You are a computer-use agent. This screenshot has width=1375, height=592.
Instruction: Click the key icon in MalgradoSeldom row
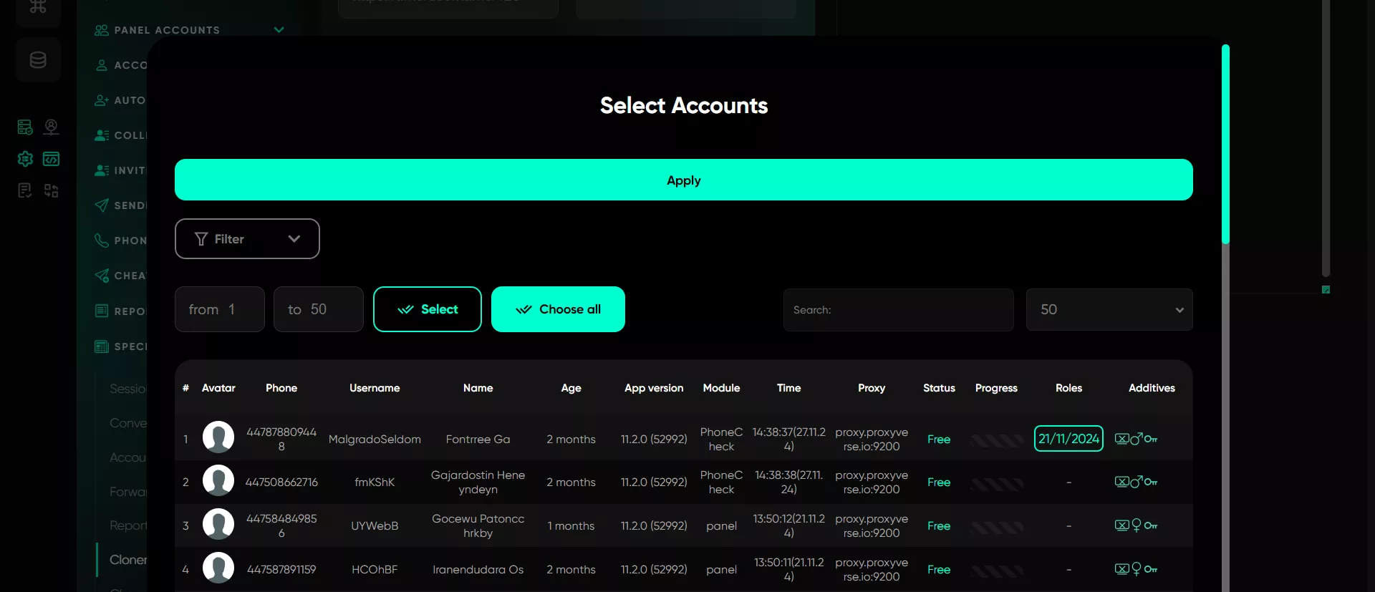point(1151,439)
